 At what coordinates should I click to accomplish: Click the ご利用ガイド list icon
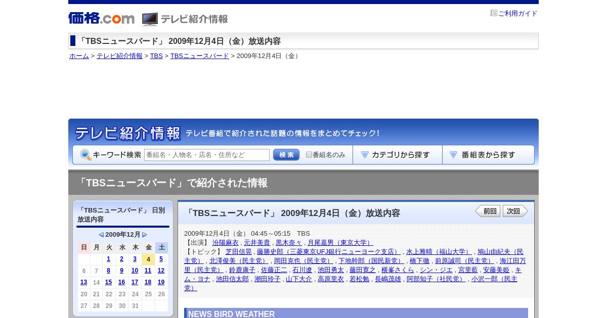coord(494,13)
